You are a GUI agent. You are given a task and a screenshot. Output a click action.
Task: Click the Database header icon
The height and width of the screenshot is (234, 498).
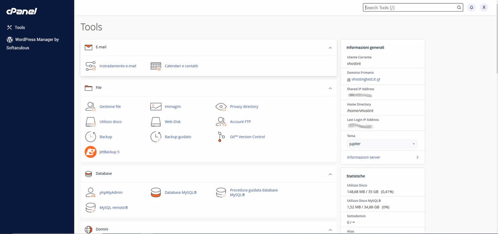[89, 174]
